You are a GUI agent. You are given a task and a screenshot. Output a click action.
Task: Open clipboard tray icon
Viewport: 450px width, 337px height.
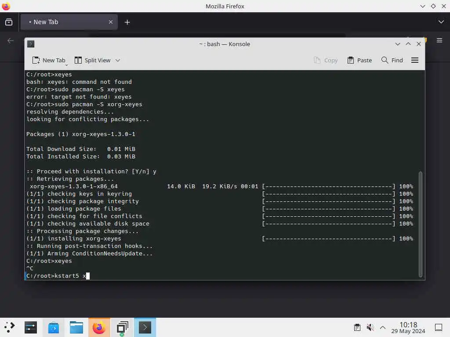tap(357, 327)
